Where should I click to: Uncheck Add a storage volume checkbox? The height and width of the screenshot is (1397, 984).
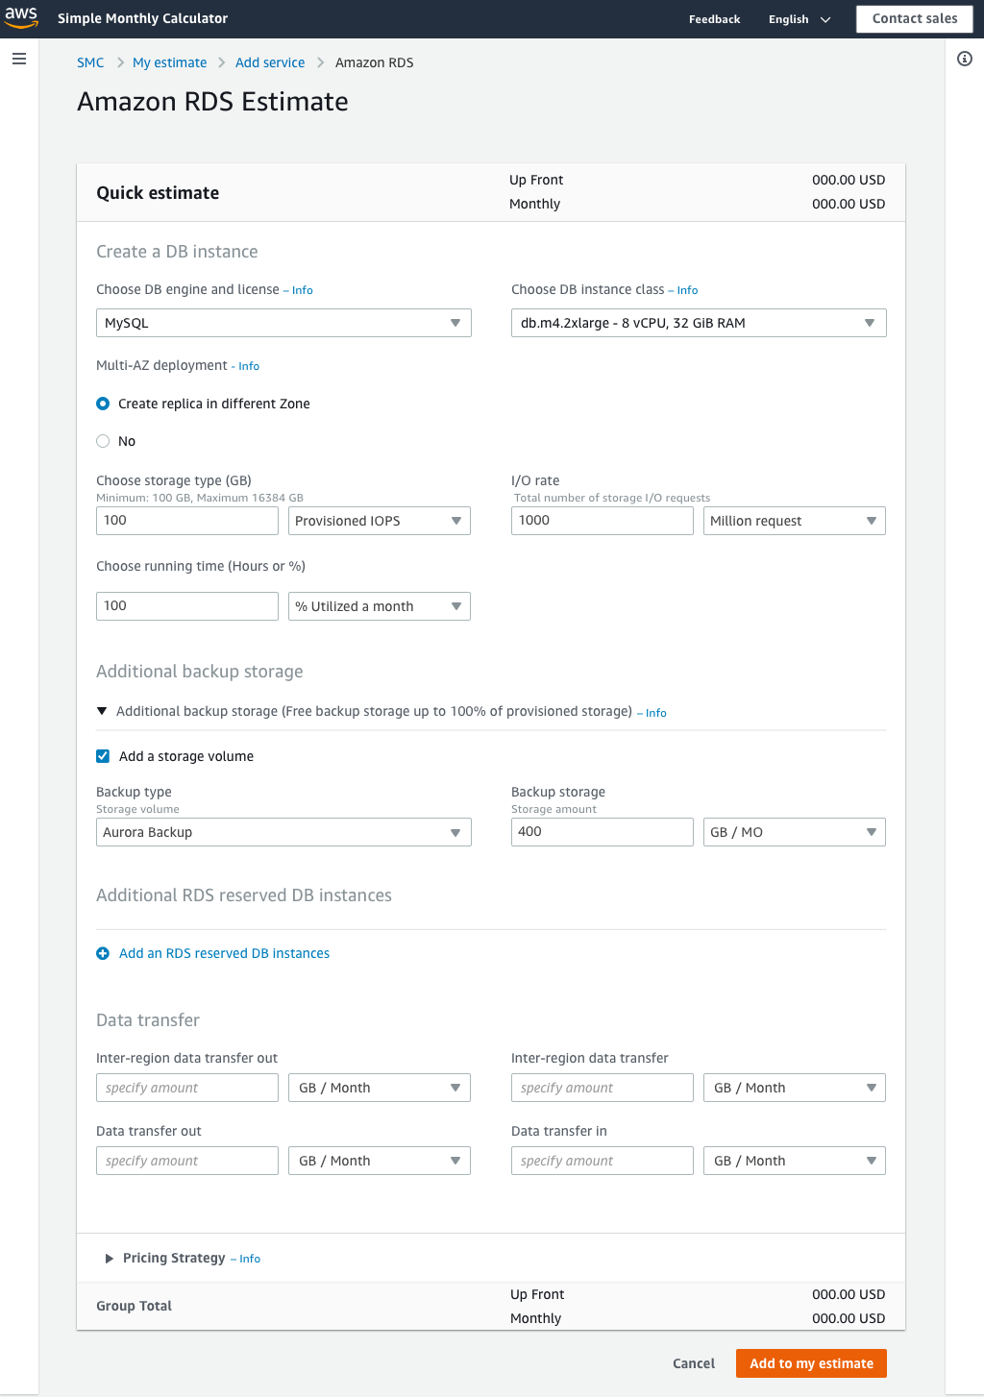pyautogui.click(x=103, y=756)
